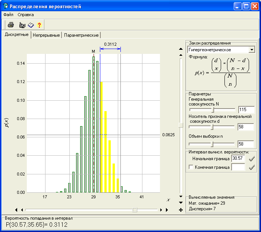Click the Генеральная совокупность N slider thumb
Image resolution: width=261 pixels, height=232 pixels.
point(213,110)
